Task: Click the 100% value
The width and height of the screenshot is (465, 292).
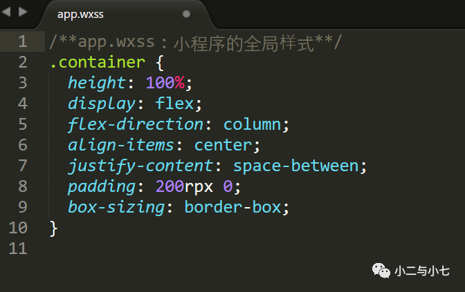Action: tap(165, 83)
